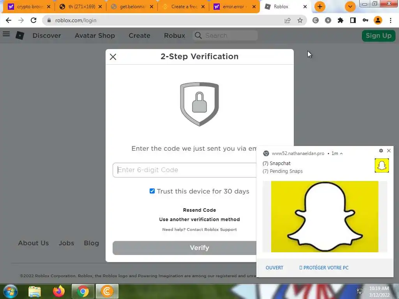Viewport: 399px width, 299px height.
Task: Focus the Enter 6-digit Code field
Action: tap(184, 170)
